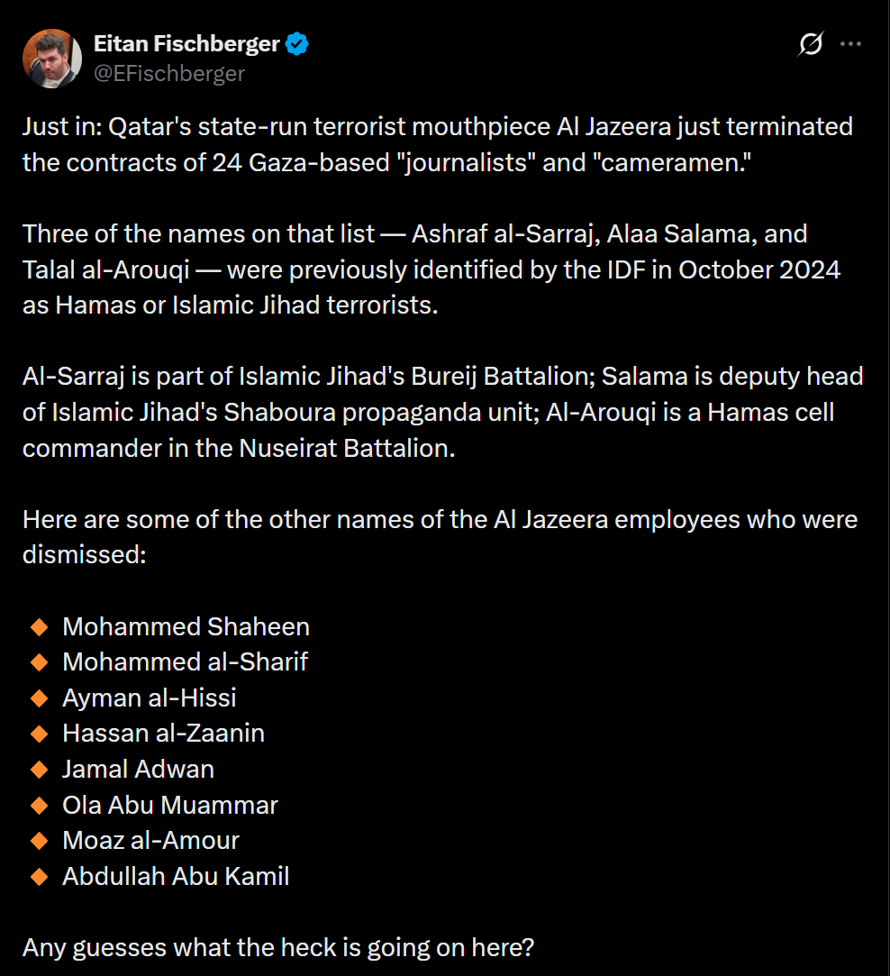Click orange diamond beside Mohammed al-Sharif
The height and width of the screenshot is (976, 890).
[40, 662]
